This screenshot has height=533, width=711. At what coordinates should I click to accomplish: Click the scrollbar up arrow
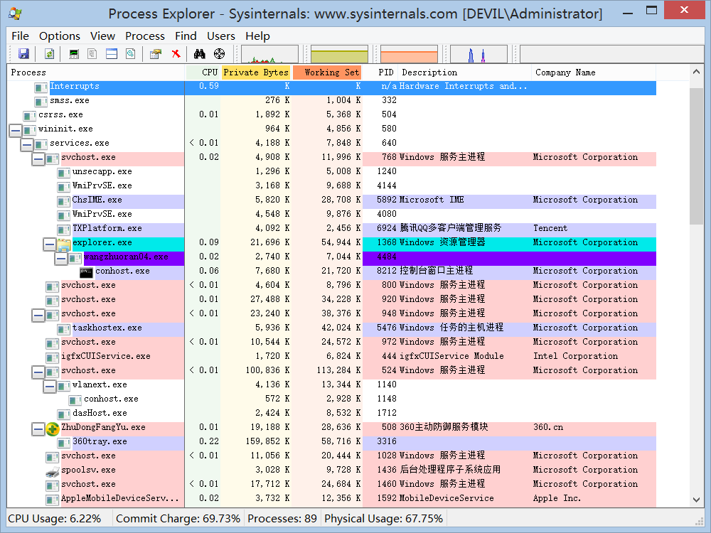point(697,72)
